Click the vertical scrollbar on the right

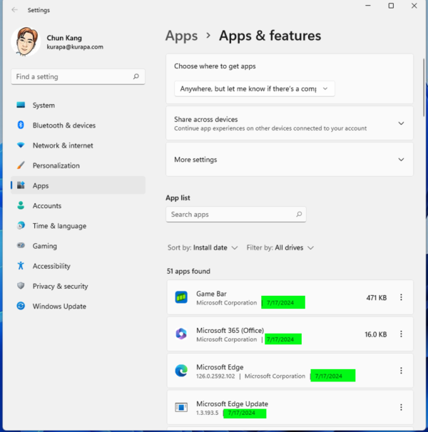click(x=424, y=88)
